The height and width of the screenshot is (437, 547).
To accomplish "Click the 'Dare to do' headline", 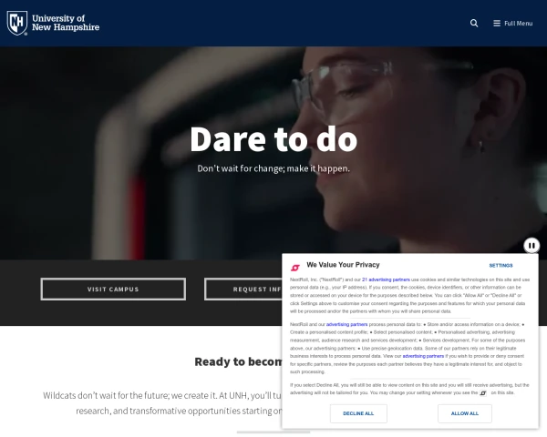I will coord(273,139).
